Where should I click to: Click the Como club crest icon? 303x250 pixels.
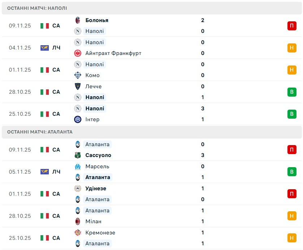point(78,75)
